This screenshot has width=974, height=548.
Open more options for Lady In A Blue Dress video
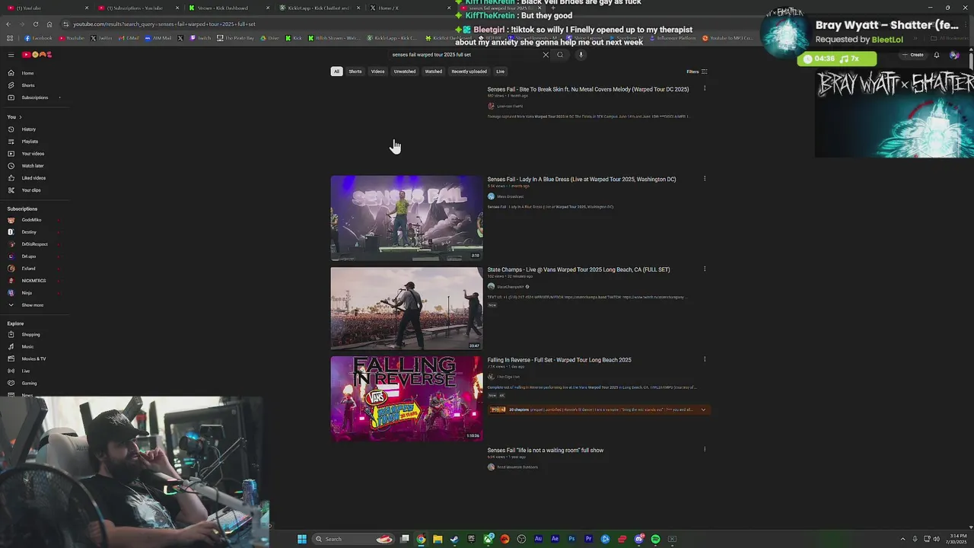(x=705, y=179)
